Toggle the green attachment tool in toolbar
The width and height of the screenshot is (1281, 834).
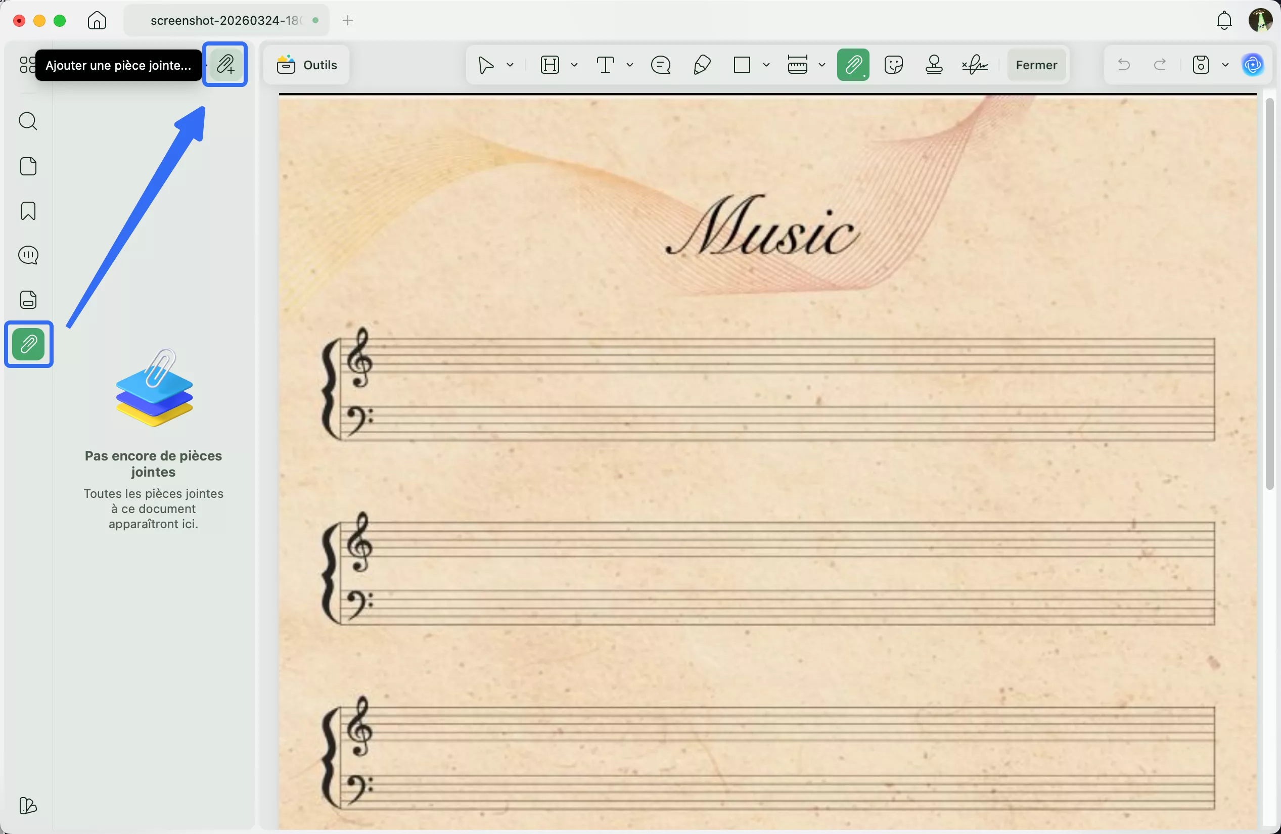853,65
